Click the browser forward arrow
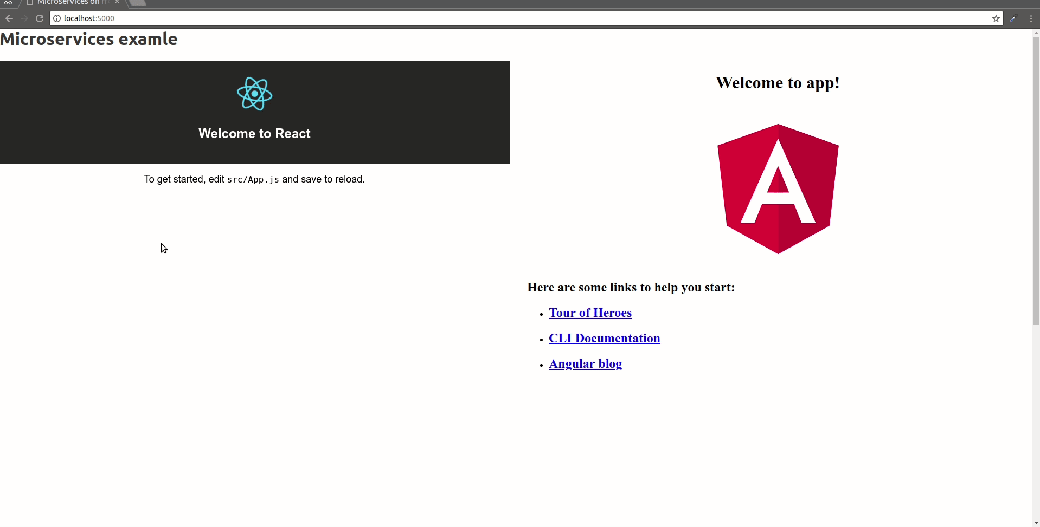 coord(24,18)
